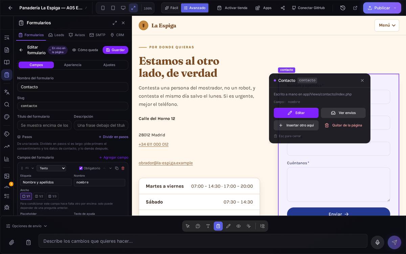Switch to Avanzado mode
Viewport: 406px width, 254px height.
[195, 8]
